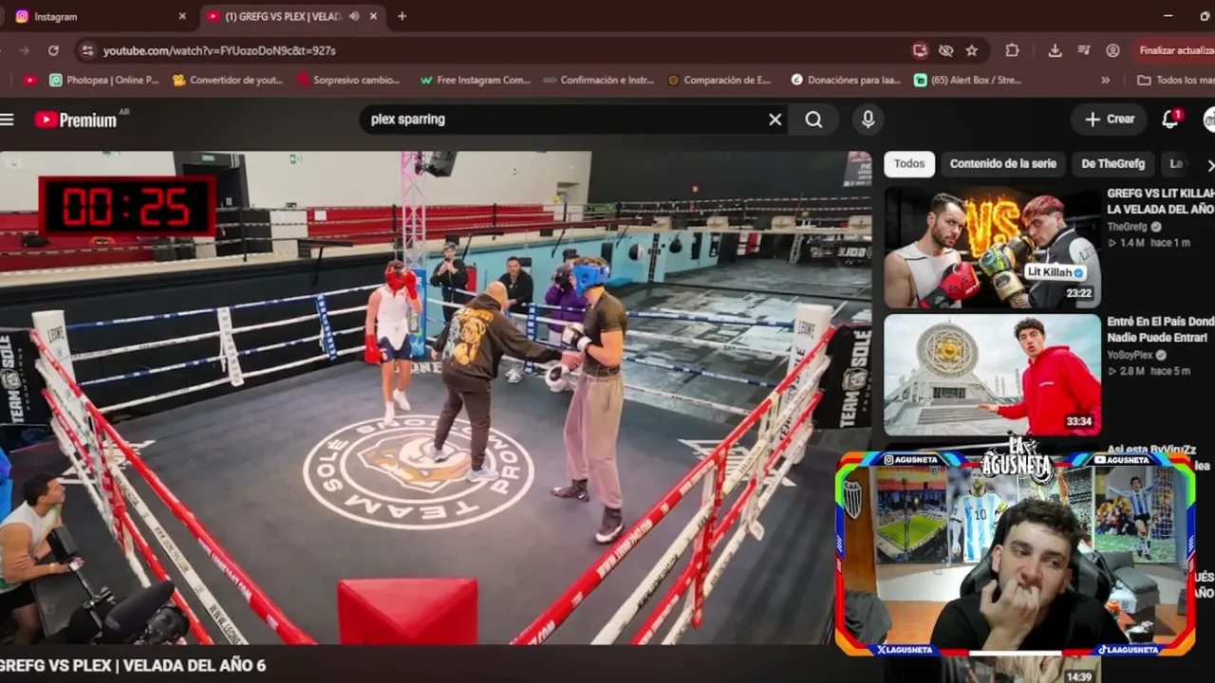
Task: Select the Todos filter chip
Action: pos(908,164)
